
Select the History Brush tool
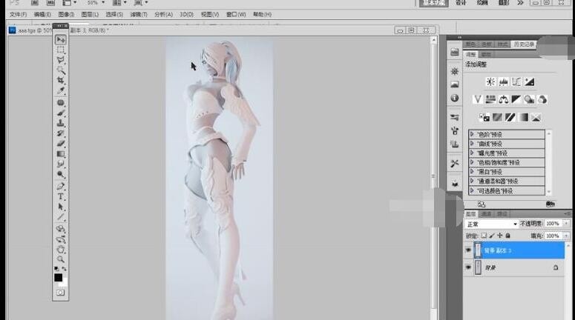[x=61, y=133]
